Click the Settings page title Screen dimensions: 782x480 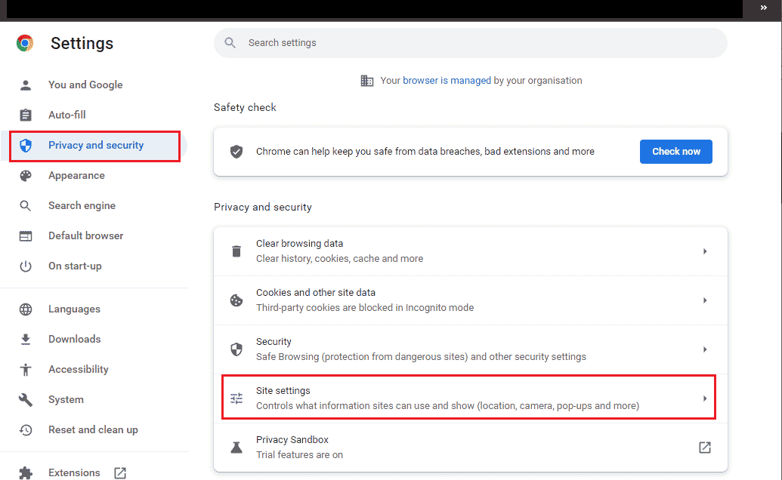pos(82,44)
